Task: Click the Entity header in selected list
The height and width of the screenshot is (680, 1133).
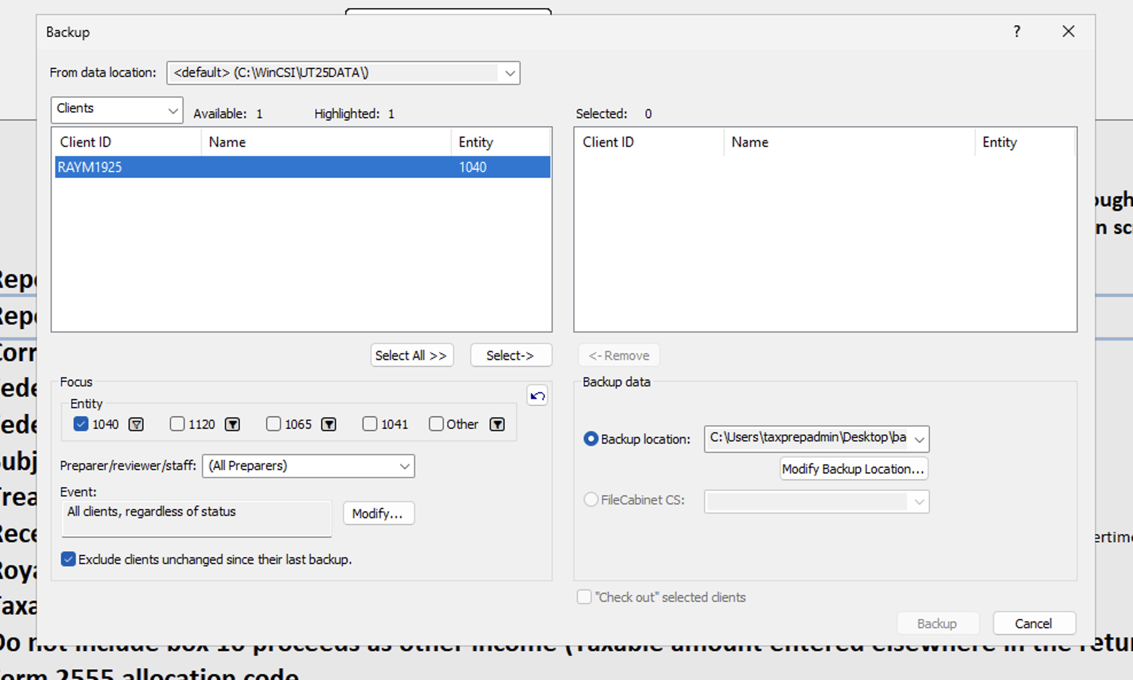Action: point(1025,142)
